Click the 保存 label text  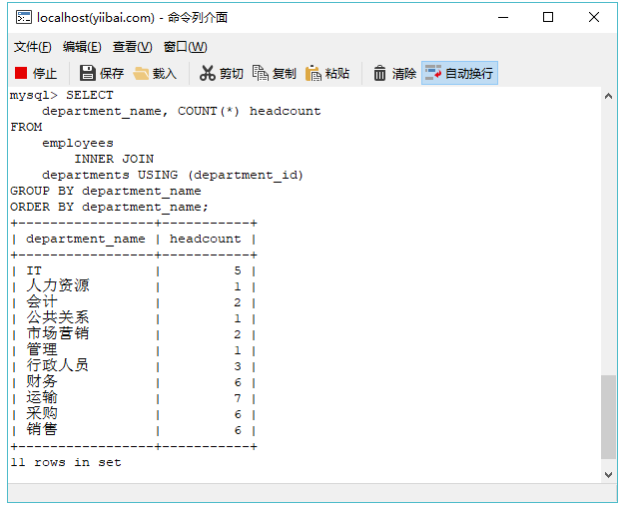click(112, 73)
